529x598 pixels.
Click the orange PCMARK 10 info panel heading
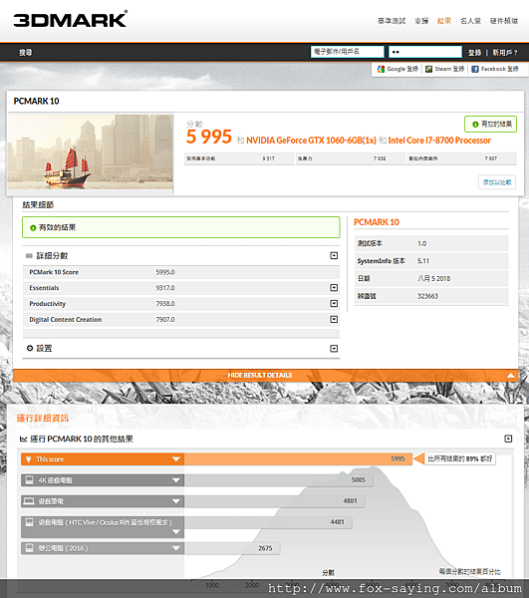coord(377,222)
